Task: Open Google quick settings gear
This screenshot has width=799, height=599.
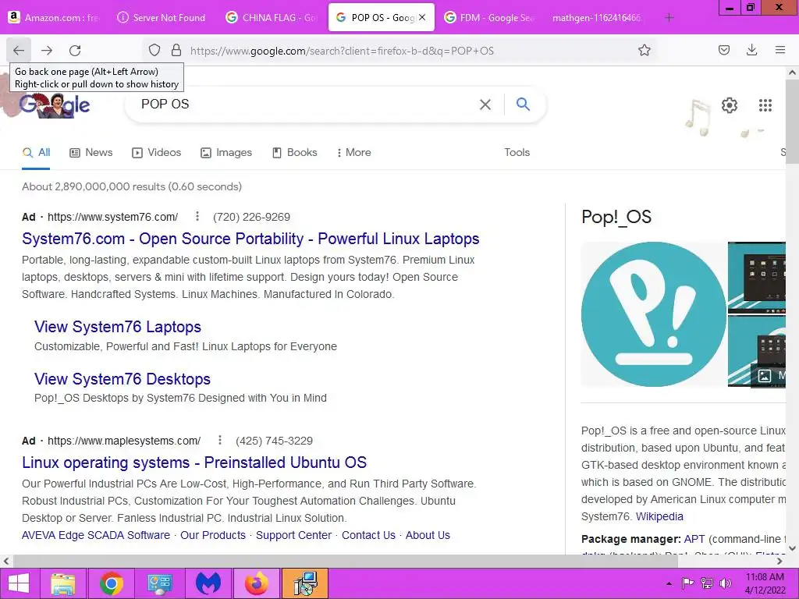Action: [730, 105]
